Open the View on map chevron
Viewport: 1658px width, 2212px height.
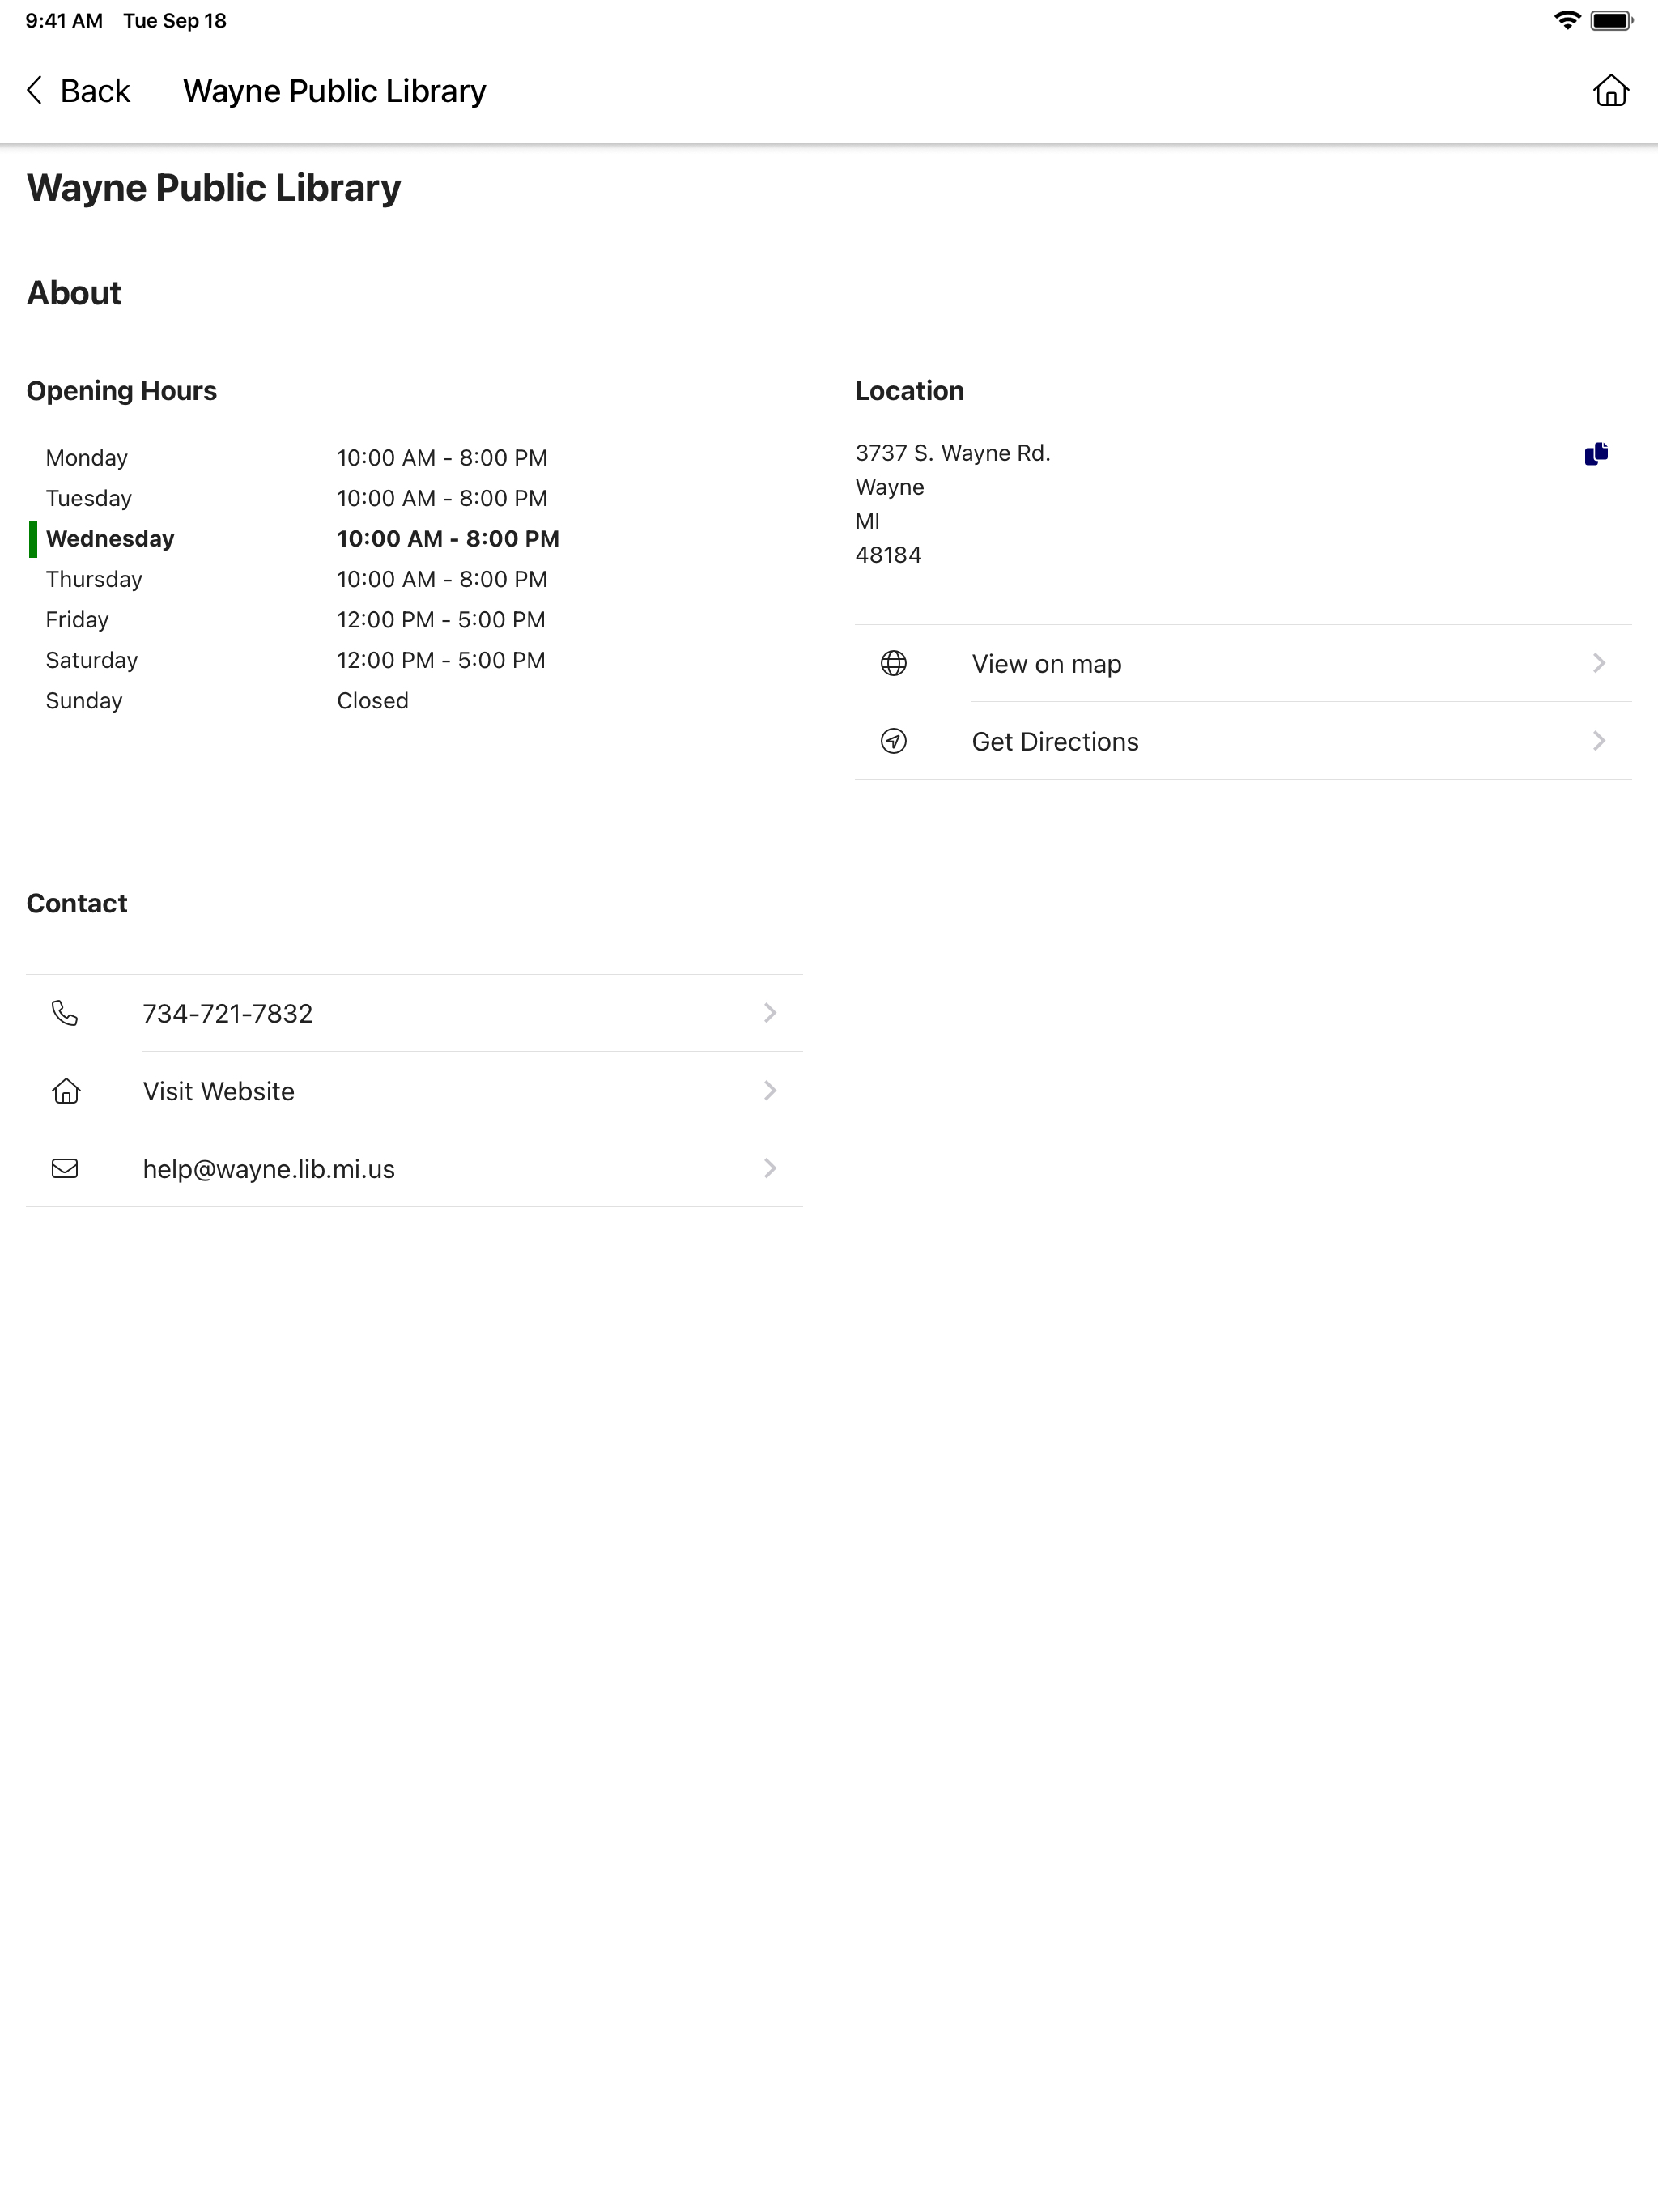point(1598,663)
